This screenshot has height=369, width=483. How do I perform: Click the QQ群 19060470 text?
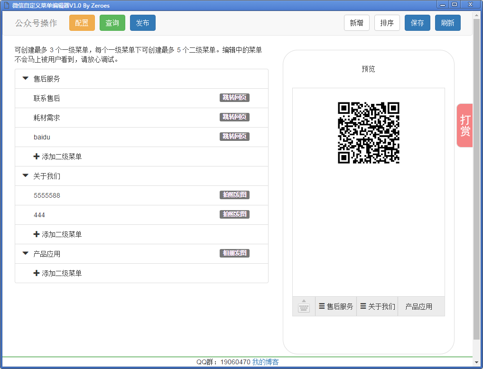point(223,362)
